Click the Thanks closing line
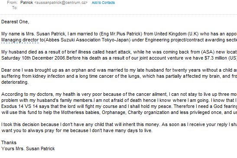Image resolution: width=237 pixels, height=158 pixels. click(x=9, y=142)
